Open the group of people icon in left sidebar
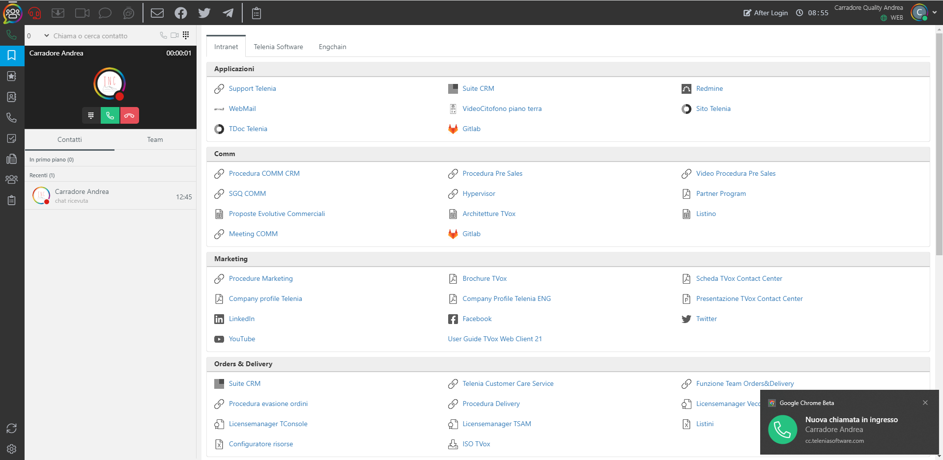943x460 pixels. tap(12, 179)
